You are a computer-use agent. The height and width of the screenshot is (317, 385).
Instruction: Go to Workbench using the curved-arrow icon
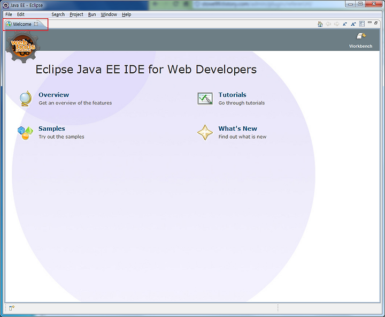(x=361, y=36)
